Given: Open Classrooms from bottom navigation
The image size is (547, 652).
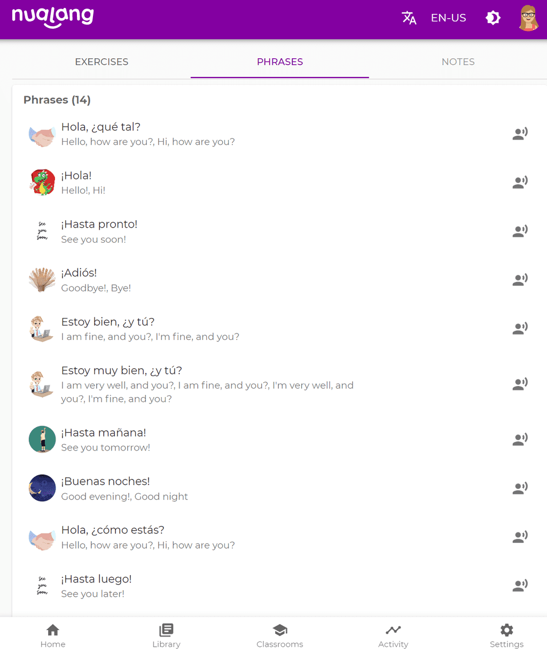Looking at the screenshot, I should point(280,635).
